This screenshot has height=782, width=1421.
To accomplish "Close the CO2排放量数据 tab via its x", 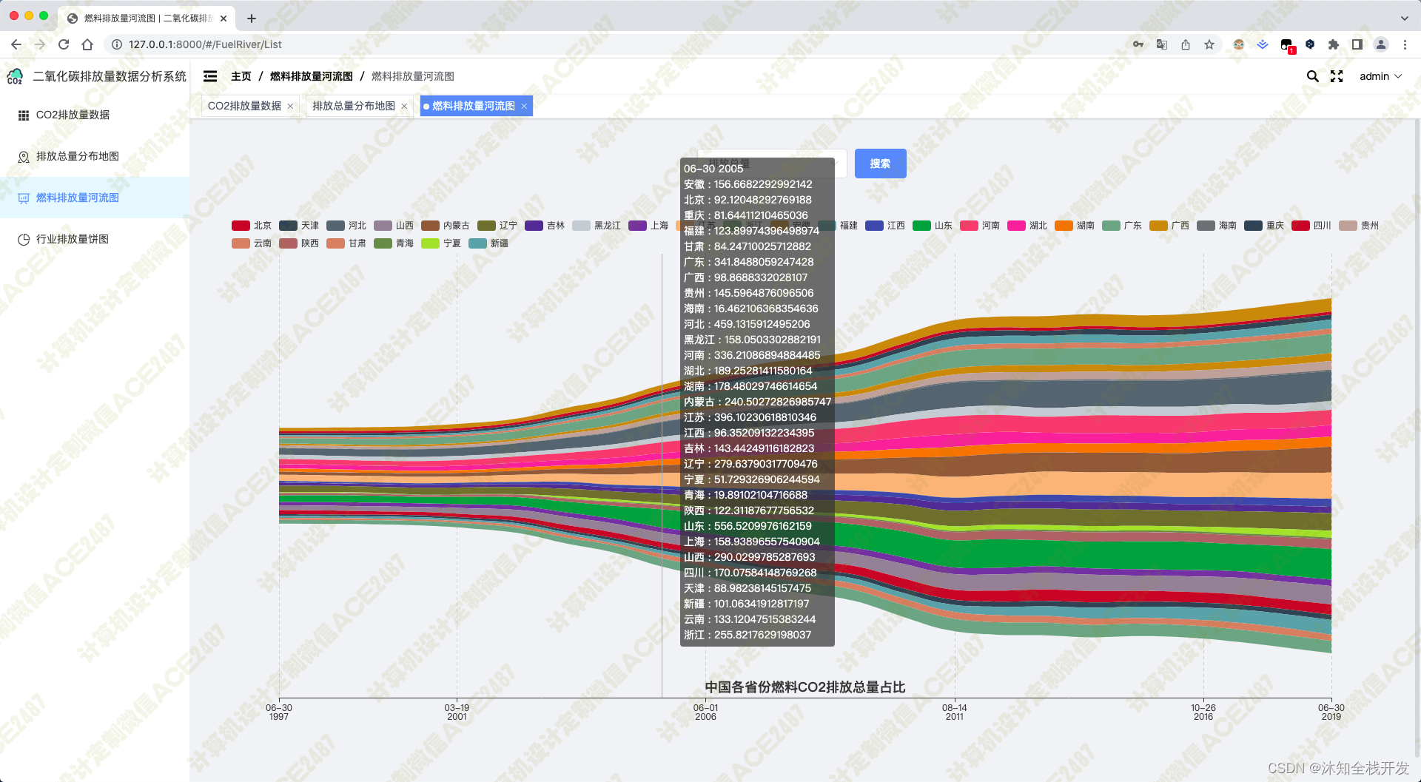I will [x=290, y=107].
